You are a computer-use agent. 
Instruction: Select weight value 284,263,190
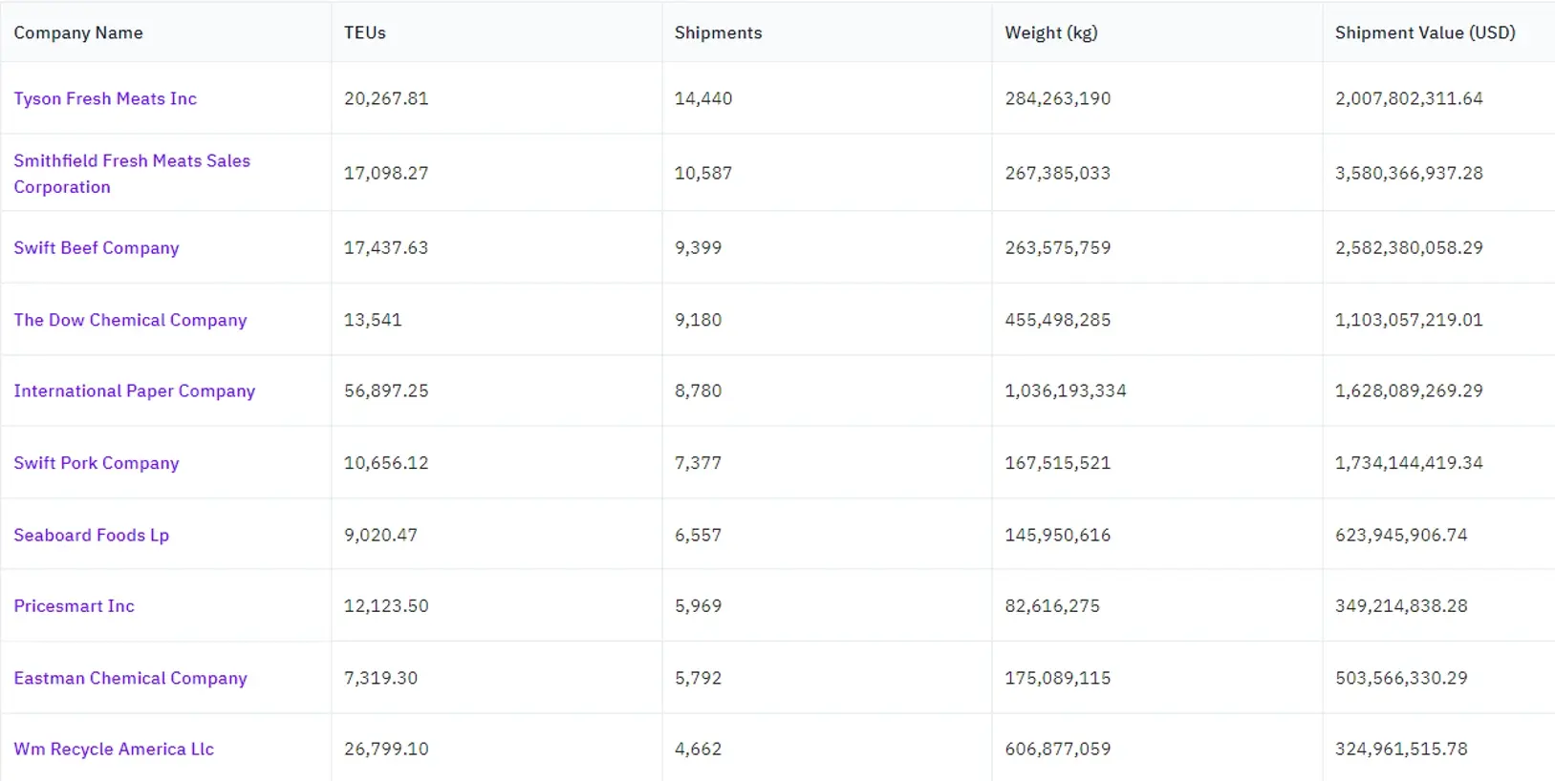(x=1058, y=98)
